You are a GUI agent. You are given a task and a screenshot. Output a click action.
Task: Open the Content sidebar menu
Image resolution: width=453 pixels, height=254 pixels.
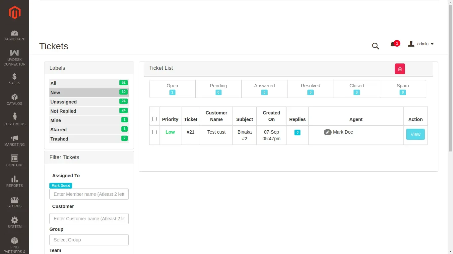[x=15, y=161]
